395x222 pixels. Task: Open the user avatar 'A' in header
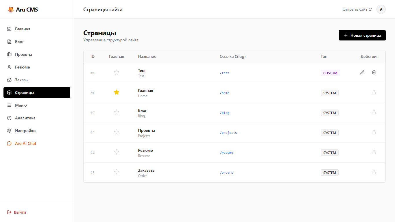coord(381,9)
